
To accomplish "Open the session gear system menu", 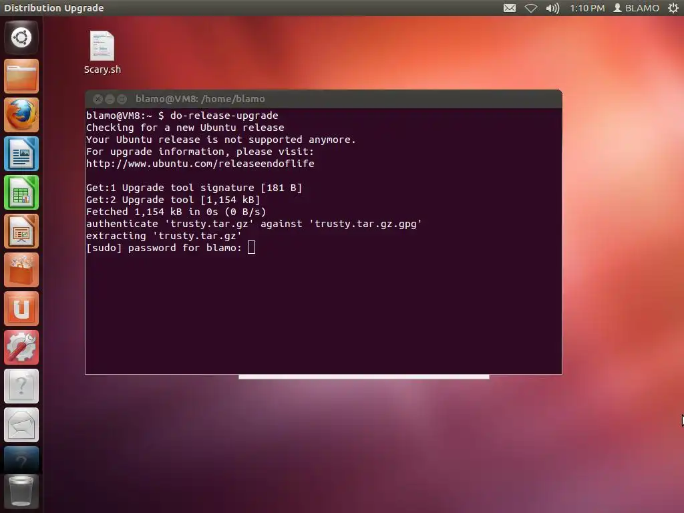I will click(x=673, y=8).
